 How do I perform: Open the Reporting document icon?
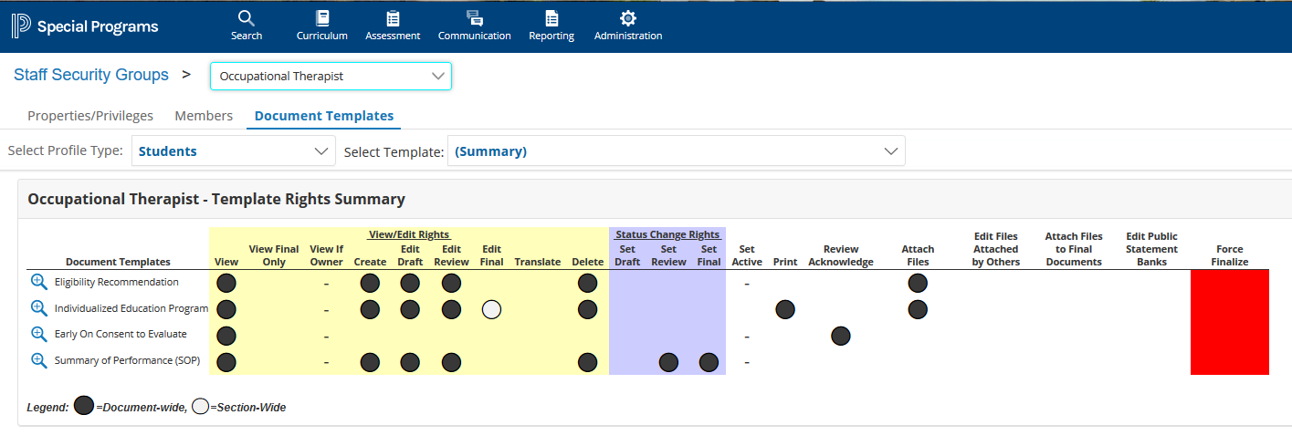(551, 19)
